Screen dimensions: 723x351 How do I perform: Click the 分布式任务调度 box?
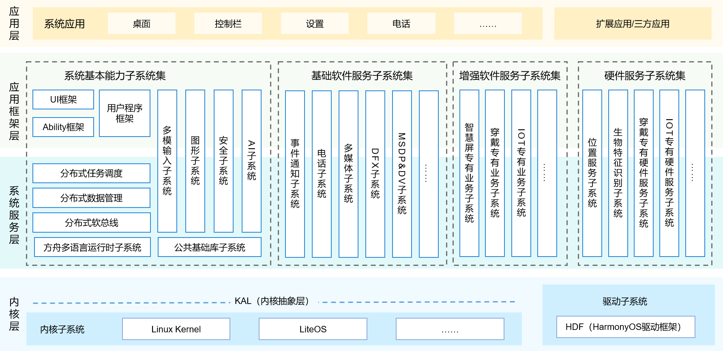[92, 173]
